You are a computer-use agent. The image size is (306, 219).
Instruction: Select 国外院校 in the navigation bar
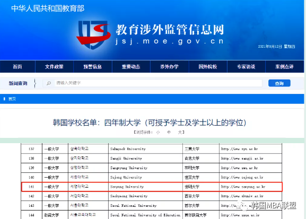tap(208, 67)
